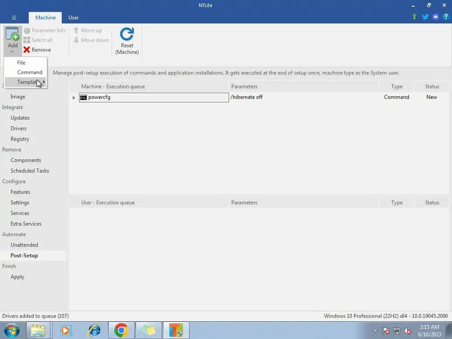Go to Image page in sidebar

click(18, 97)
